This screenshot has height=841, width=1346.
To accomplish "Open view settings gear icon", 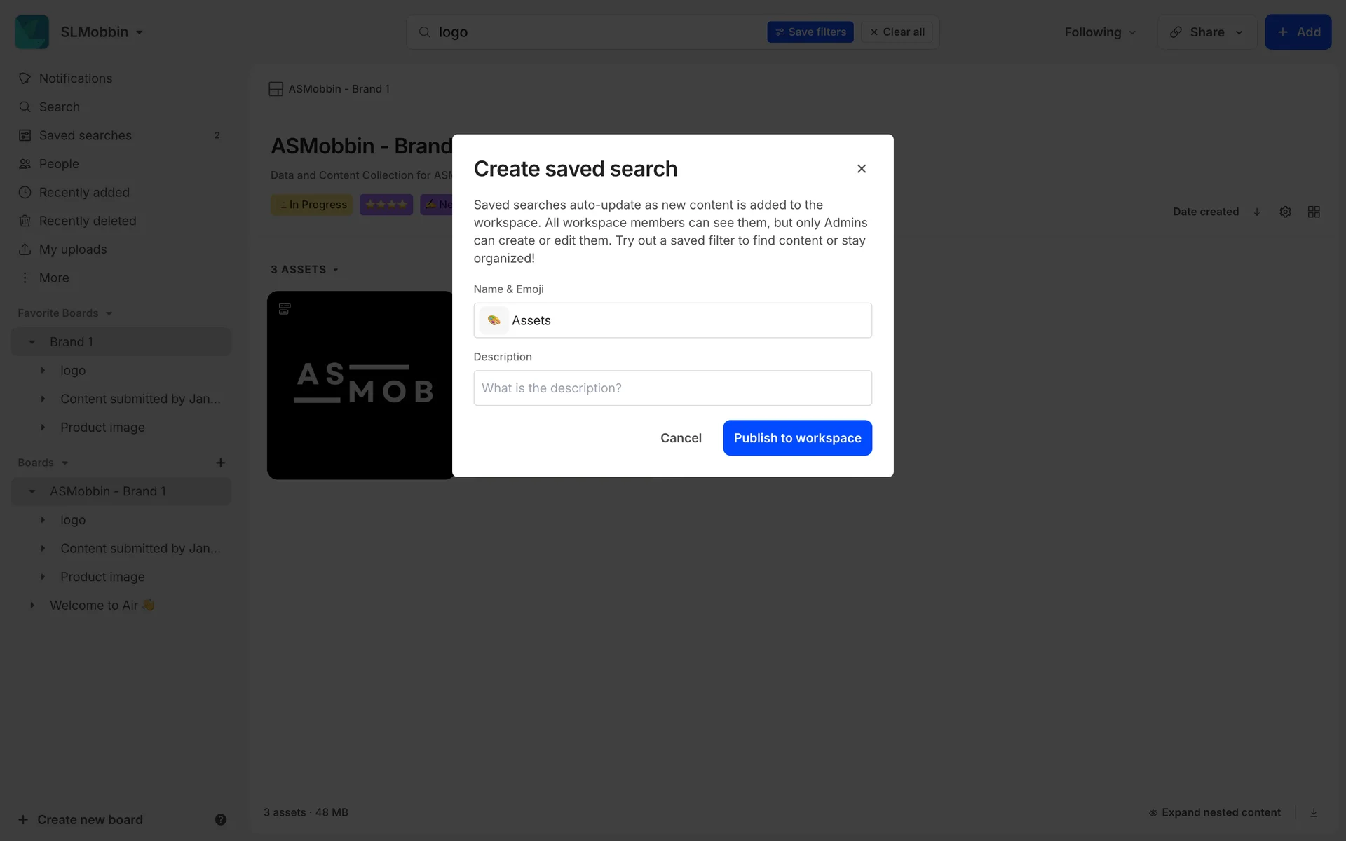I will coord(1285,212).
